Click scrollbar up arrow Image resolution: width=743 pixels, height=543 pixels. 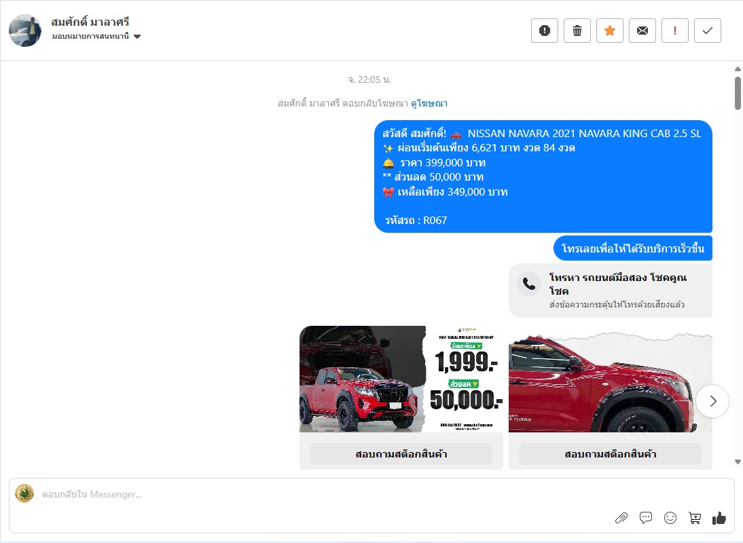tap(738, 69)
